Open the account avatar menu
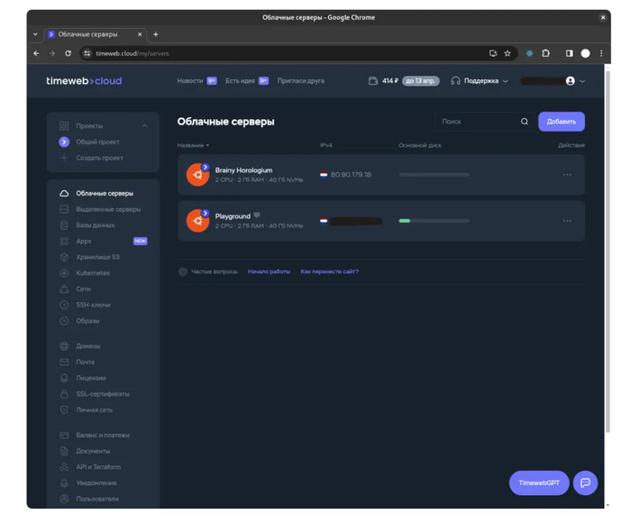 click(571, 81)
